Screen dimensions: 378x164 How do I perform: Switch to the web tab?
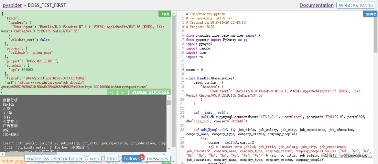(x=95, y=159)
